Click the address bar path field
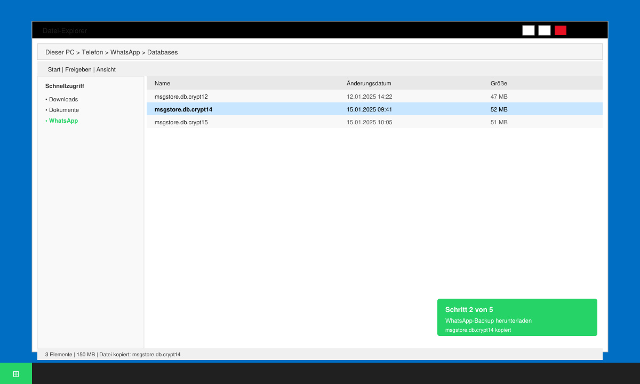The image size is (640, 384). point(320,52)
